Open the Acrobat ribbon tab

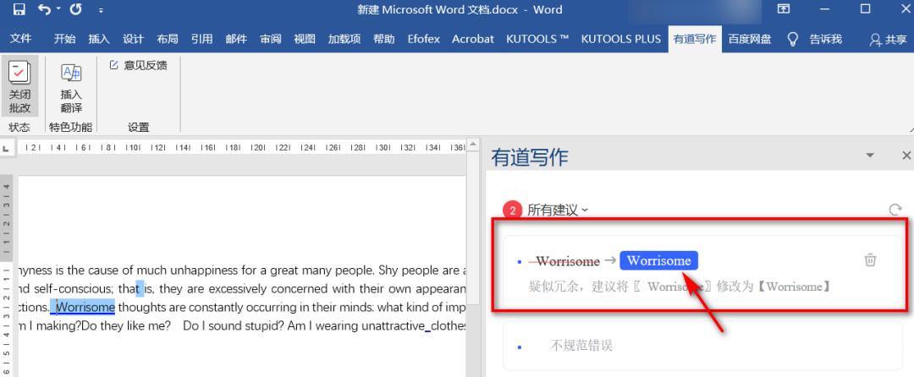(x=473, y=39)
